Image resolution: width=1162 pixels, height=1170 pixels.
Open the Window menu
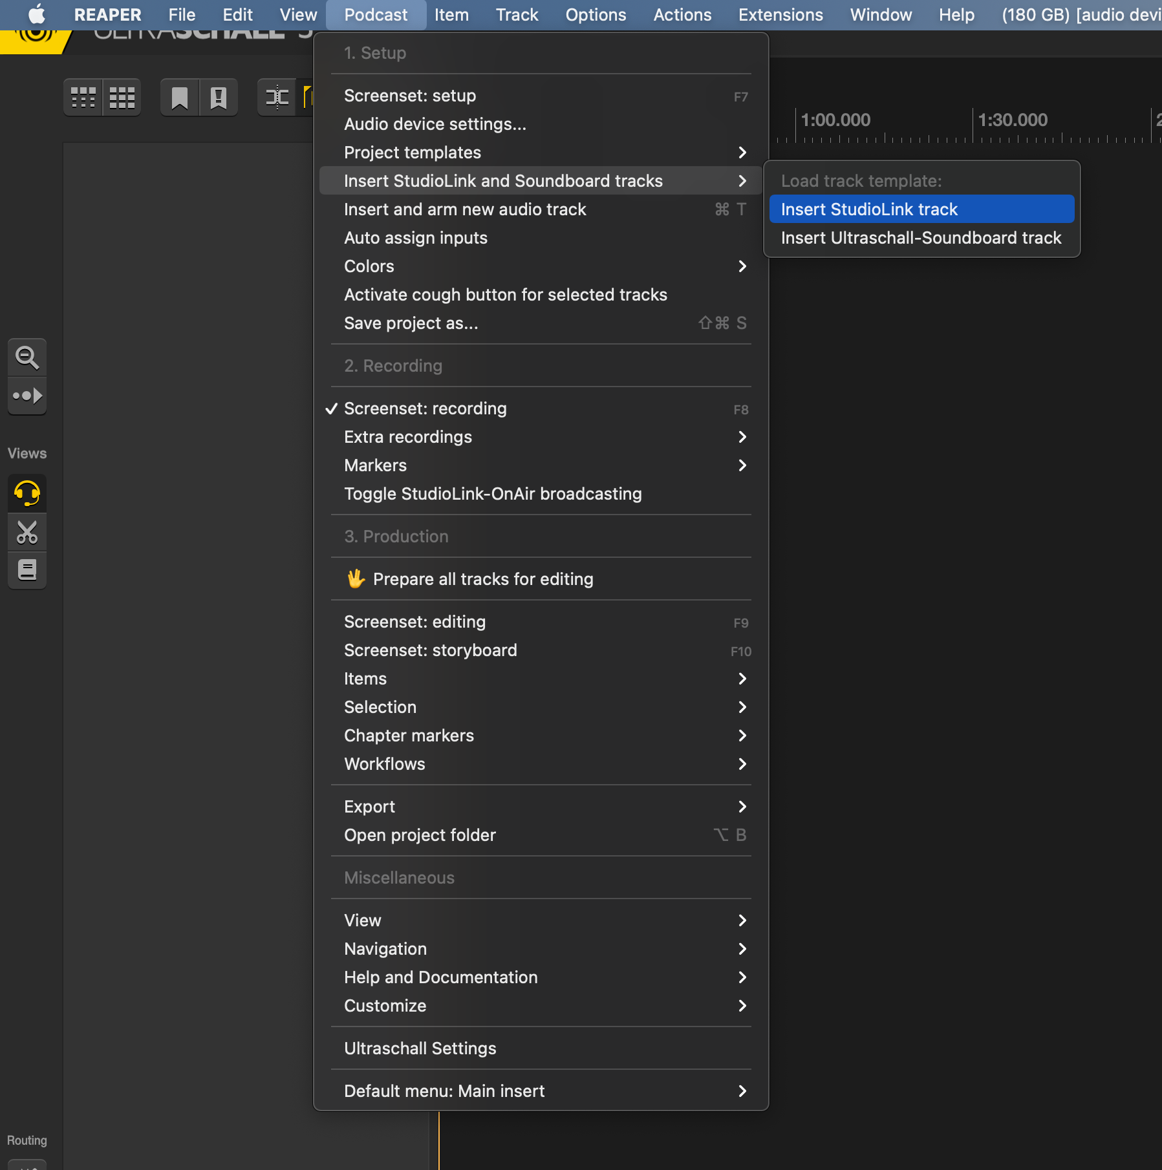coord(881,15)
